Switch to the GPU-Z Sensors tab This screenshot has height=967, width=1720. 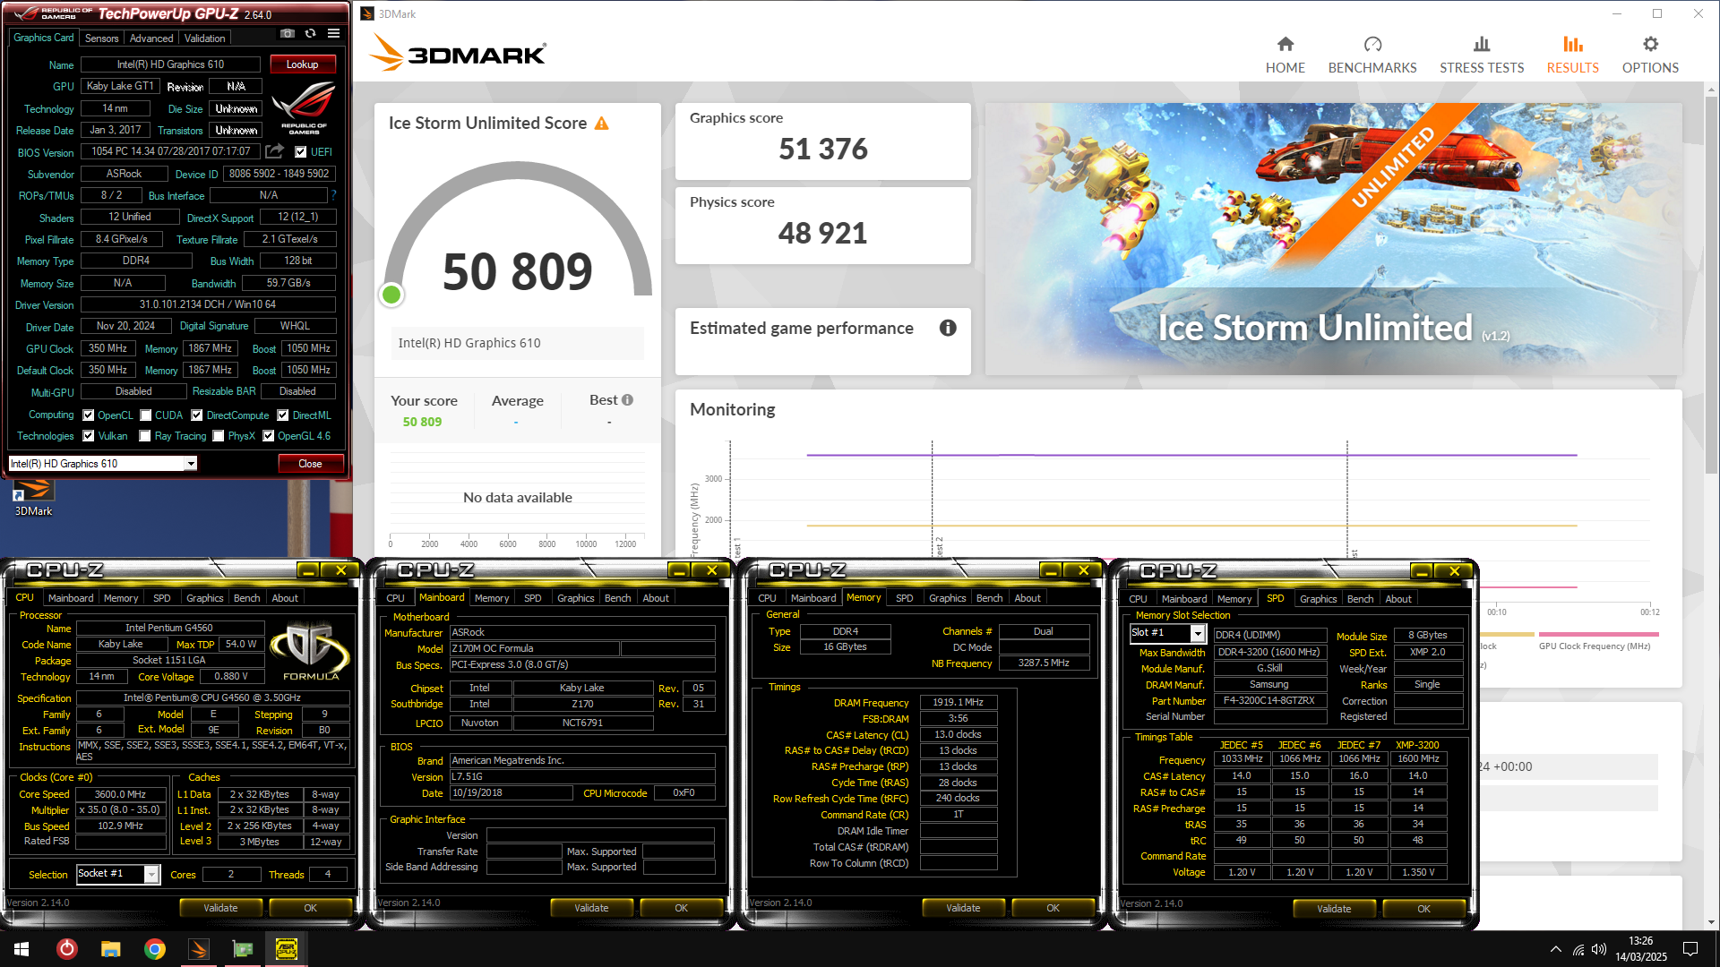click(x=101, y=39)
